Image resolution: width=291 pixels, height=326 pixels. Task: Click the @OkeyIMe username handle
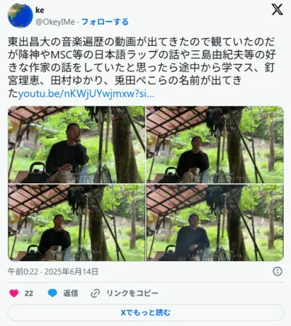pyautogui.click(x=55, y=22)
